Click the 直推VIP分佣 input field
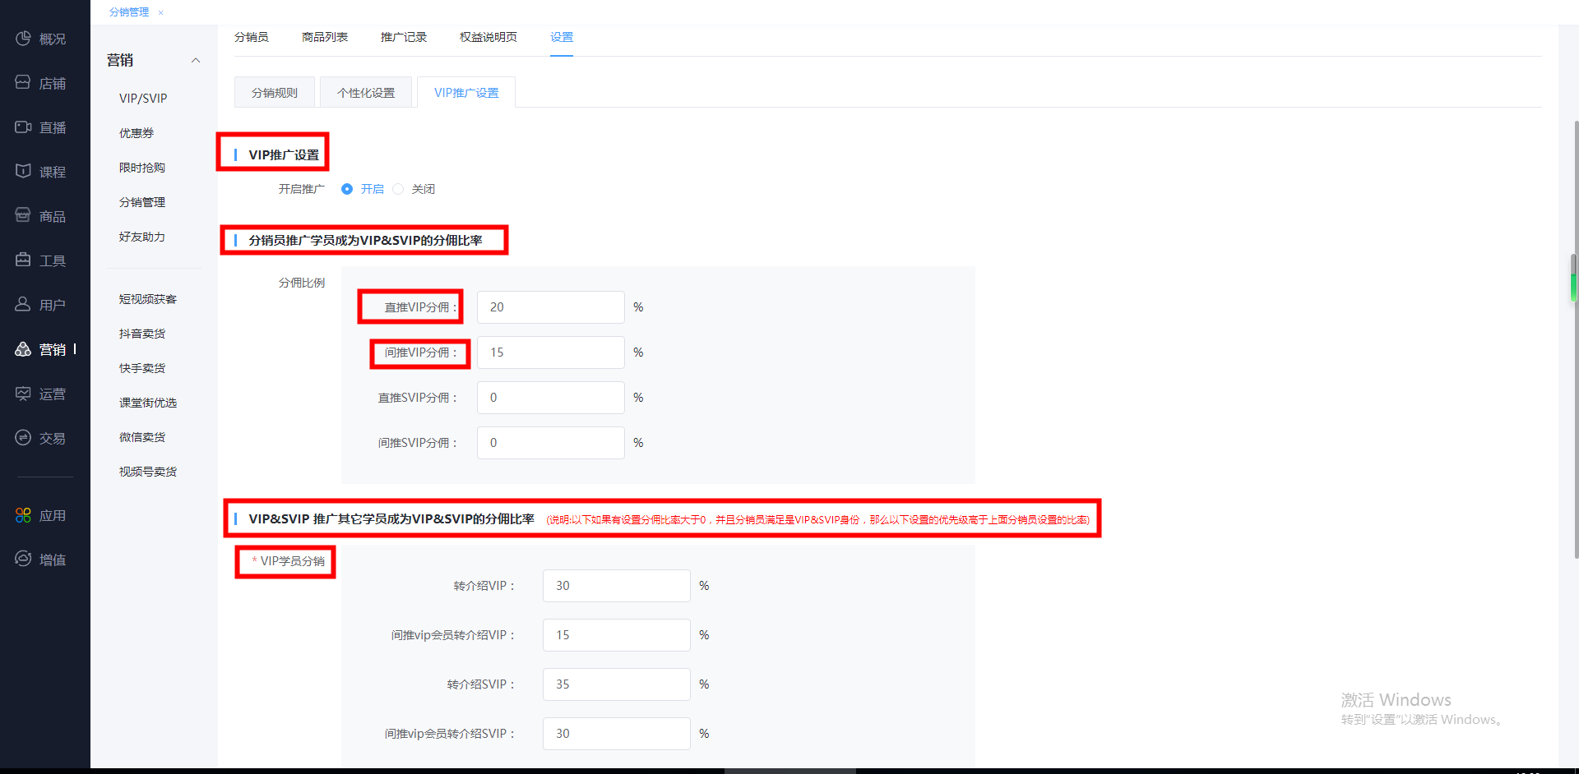 [x=551, y=307]
